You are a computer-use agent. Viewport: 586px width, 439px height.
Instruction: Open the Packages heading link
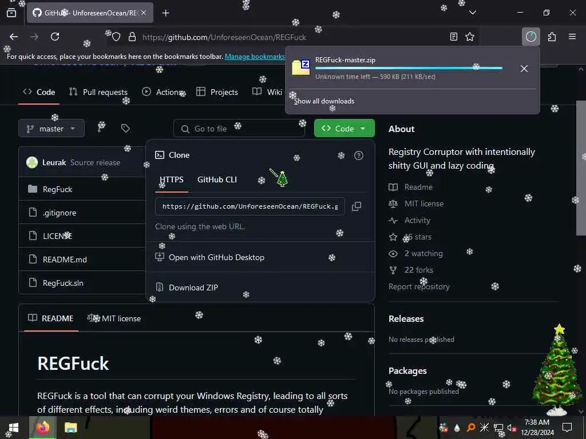pyautogui.click(x=407, y=370)
